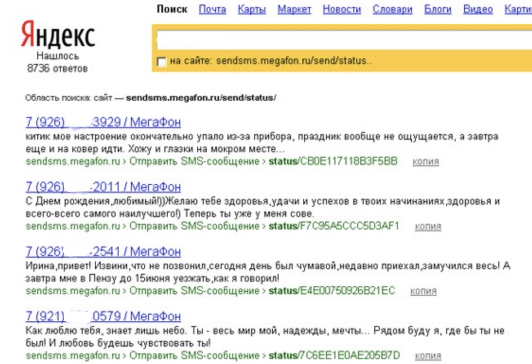Go to the Маркет service

294,9
